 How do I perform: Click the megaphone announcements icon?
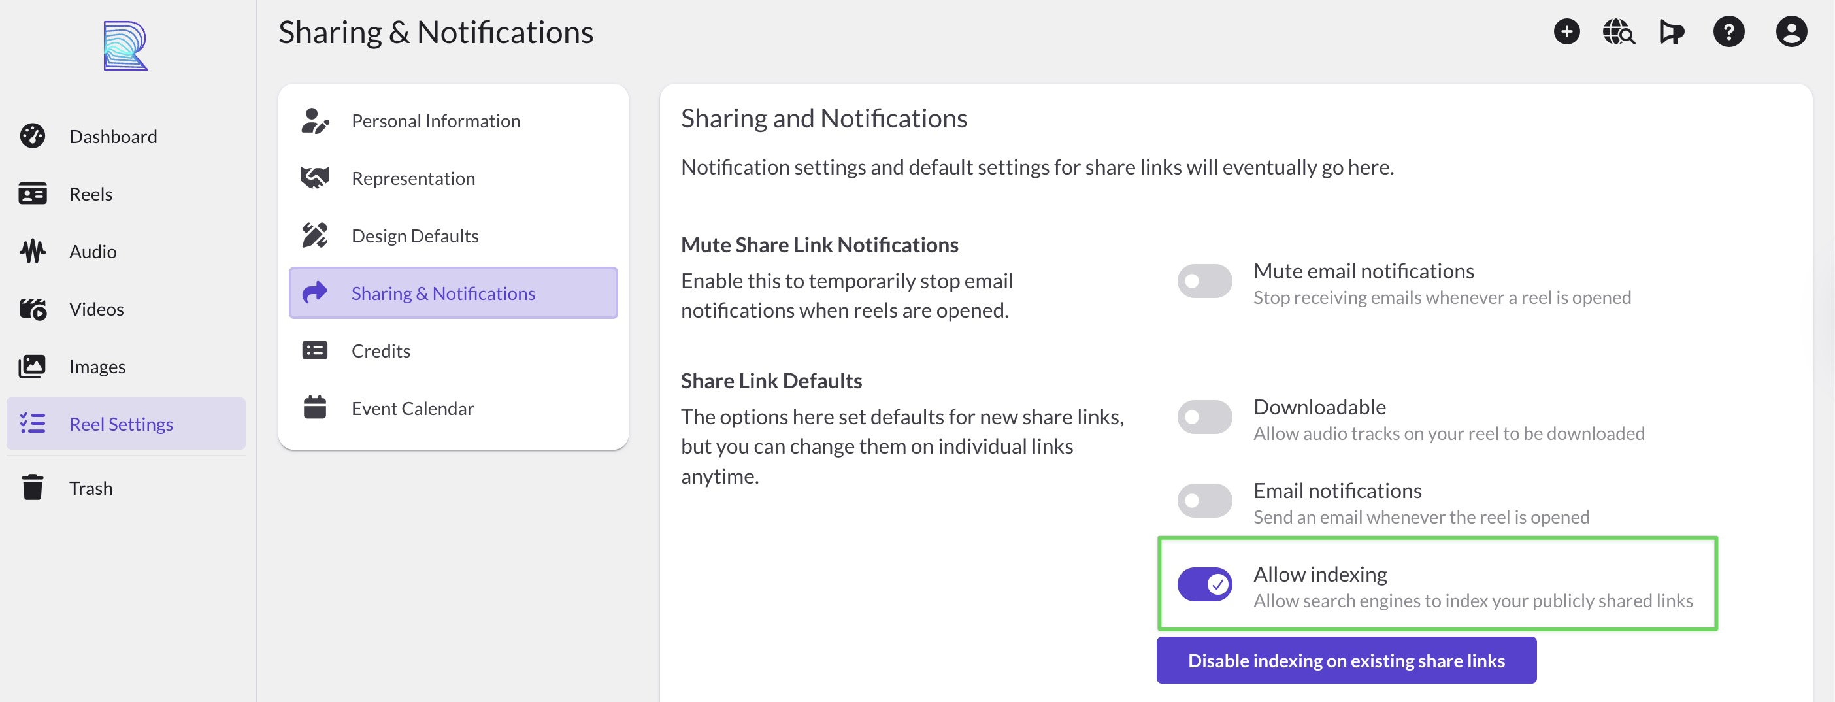[x=1671, y=32]
